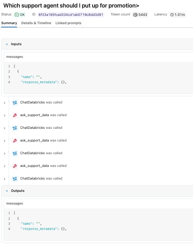Click the token count icon beside 5443

[135, 15]
